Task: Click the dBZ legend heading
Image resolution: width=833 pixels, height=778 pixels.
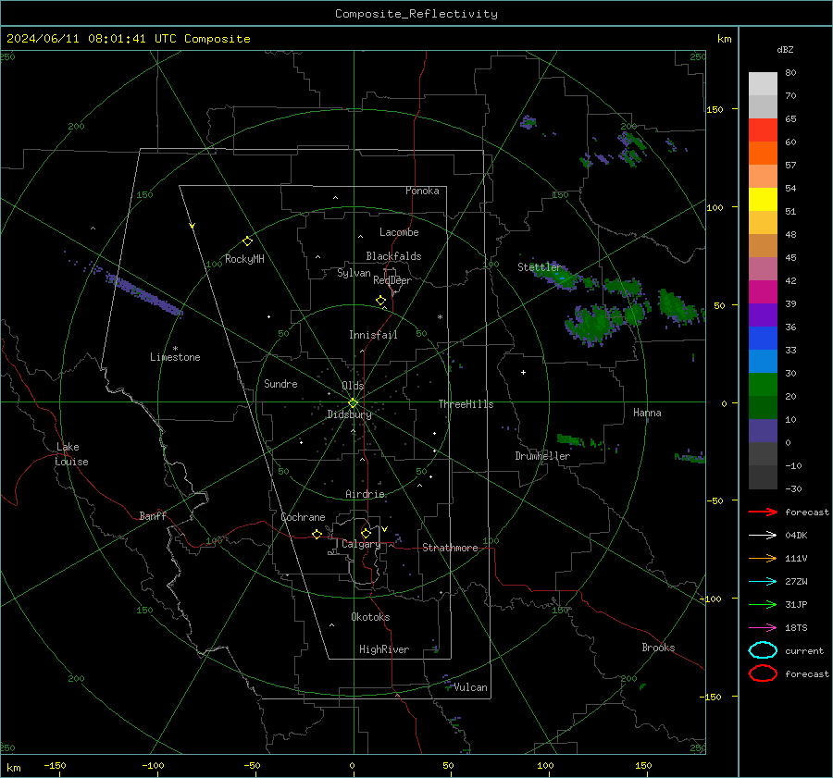Action: (785, 49)
